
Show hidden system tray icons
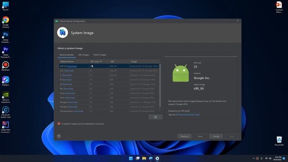pyautogui.click(x=254, y=158)
